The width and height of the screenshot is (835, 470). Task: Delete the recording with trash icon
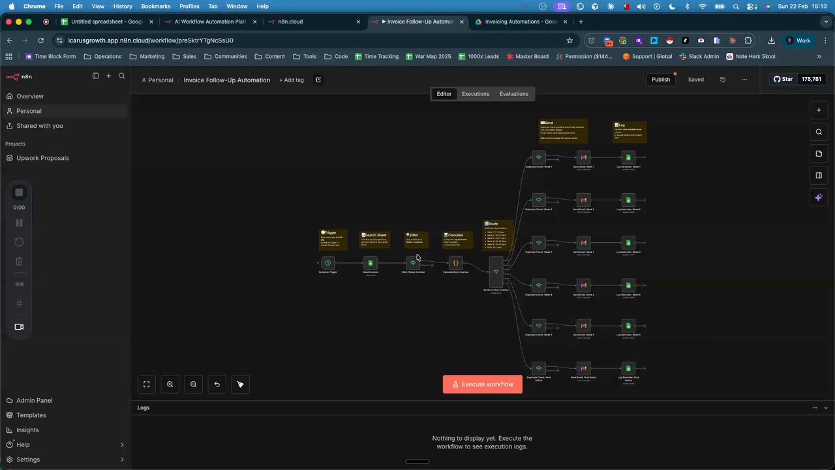tap(19, 262)
